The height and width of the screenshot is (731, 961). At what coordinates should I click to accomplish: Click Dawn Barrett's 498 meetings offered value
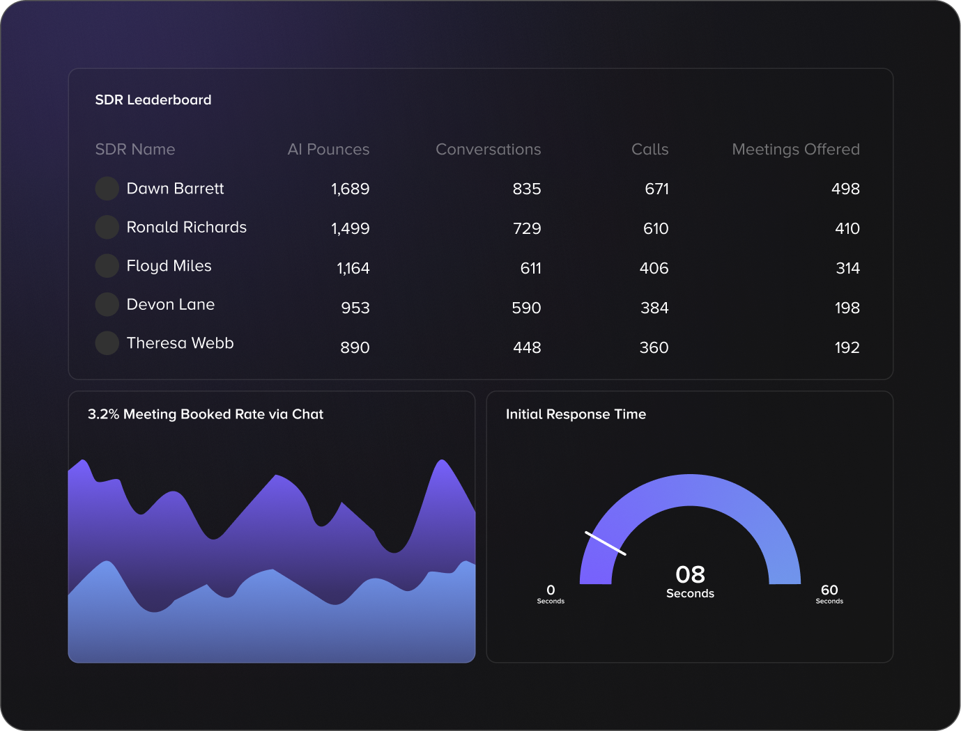(x=845, y=189)
